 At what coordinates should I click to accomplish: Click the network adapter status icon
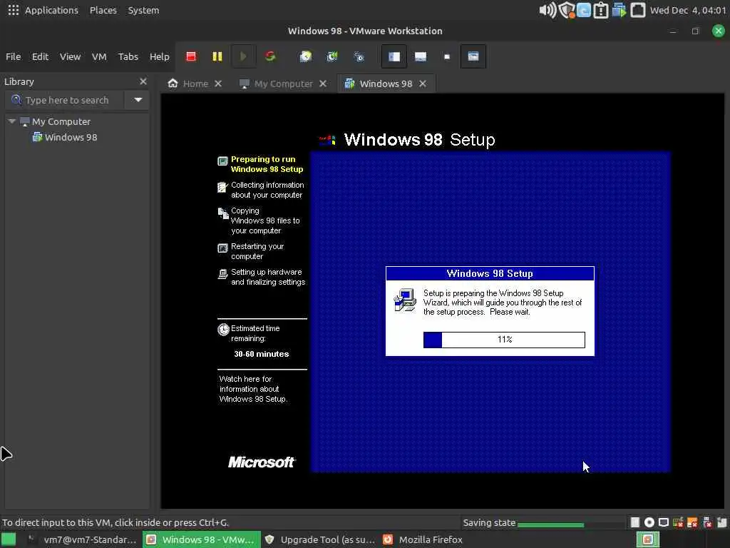click(664, 522)
